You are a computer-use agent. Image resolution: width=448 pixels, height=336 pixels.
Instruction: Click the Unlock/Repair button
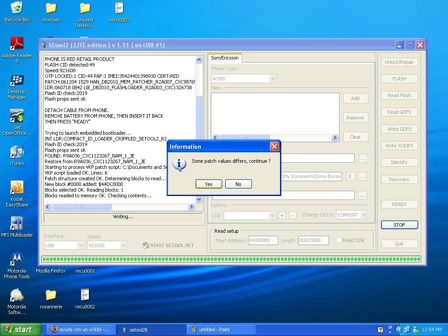pyautogui.click(x=399, y=62)
